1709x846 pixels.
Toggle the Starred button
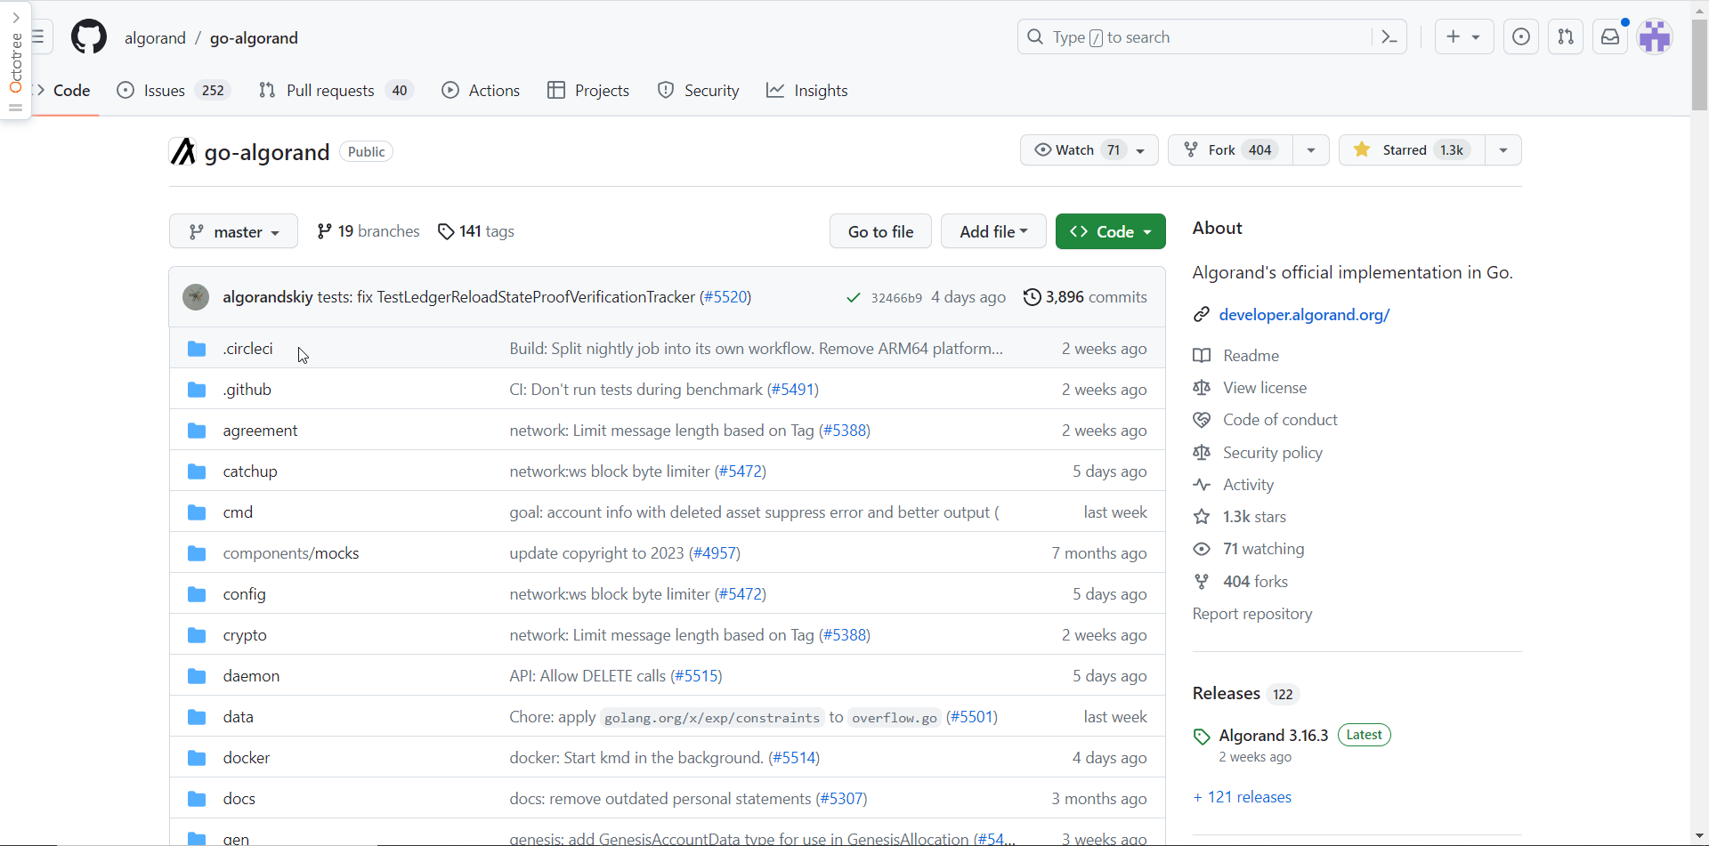click(1412, 149)
